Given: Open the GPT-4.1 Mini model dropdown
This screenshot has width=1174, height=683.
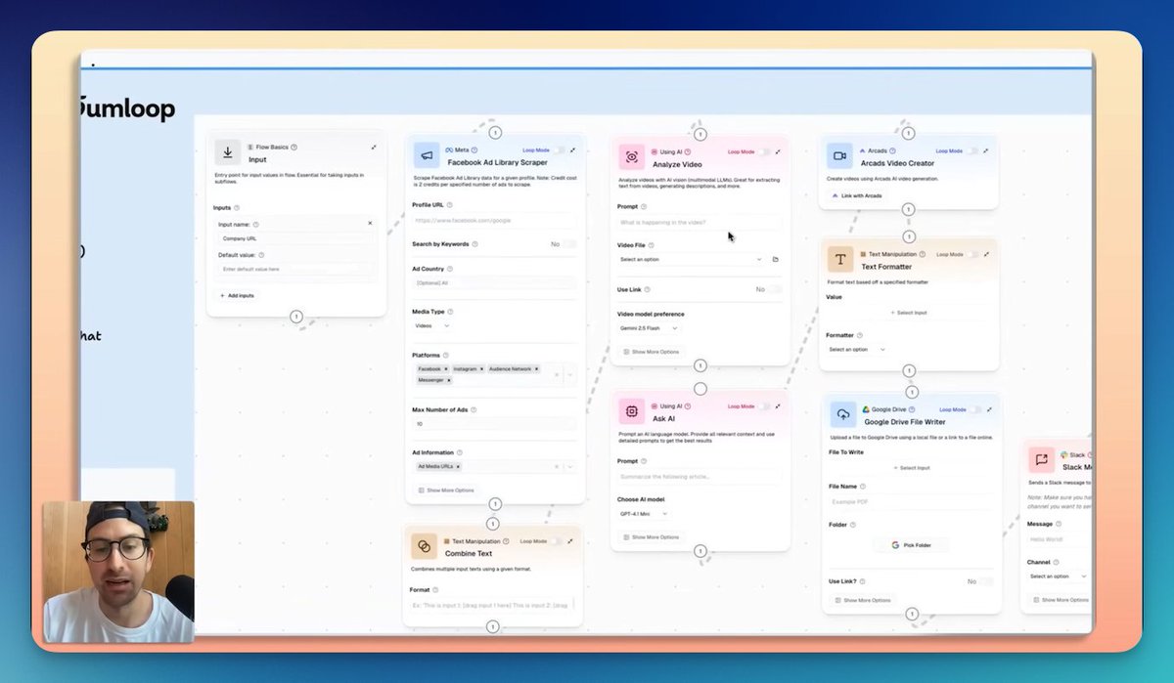Looking at the screenshot, I should point(644,513).
